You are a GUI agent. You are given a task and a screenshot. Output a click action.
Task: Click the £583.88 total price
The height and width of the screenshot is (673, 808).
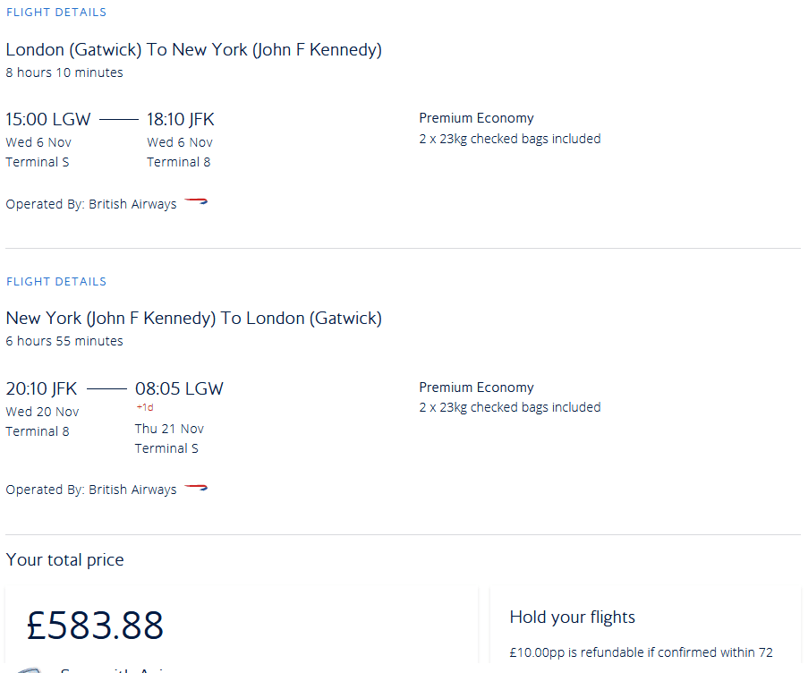coord(96,625)
